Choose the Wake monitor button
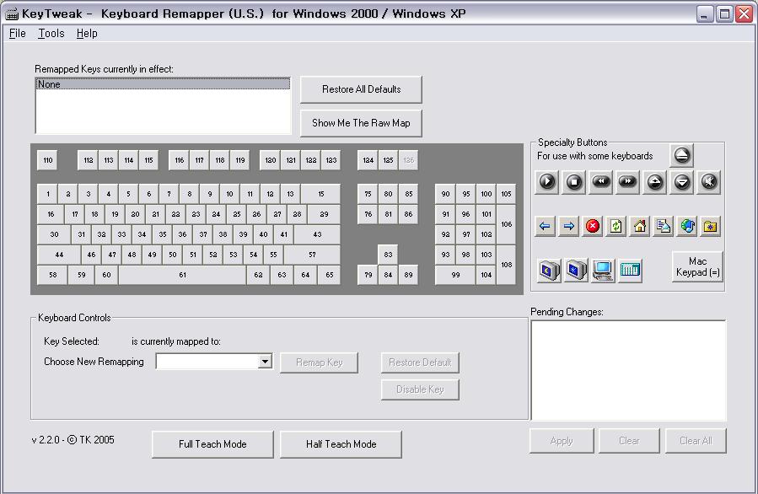 (575, 270)
